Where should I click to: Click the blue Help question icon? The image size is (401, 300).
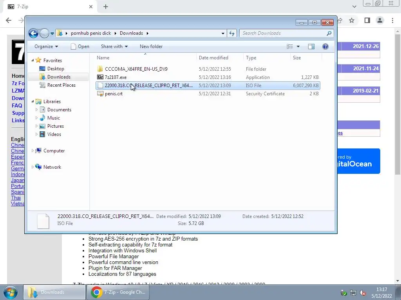tap(325, 46)
